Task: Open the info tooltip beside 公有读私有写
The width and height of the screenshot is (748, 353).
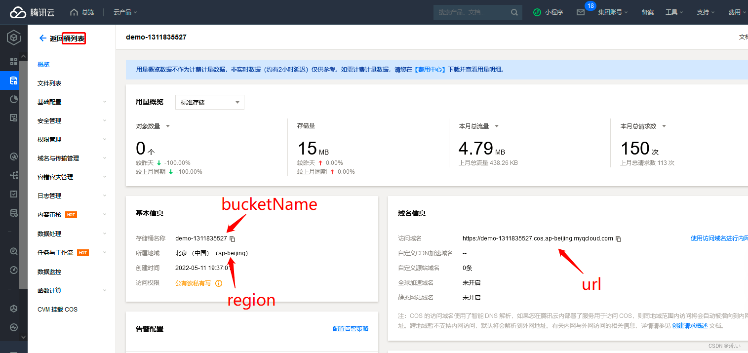Action: pyautogui.click(x=218, y=283)
